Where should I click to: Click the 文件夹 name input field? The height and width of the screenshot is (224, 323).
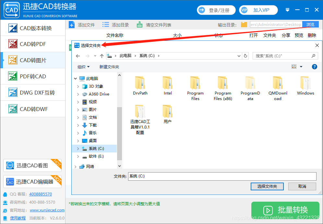tap(222, 176)
